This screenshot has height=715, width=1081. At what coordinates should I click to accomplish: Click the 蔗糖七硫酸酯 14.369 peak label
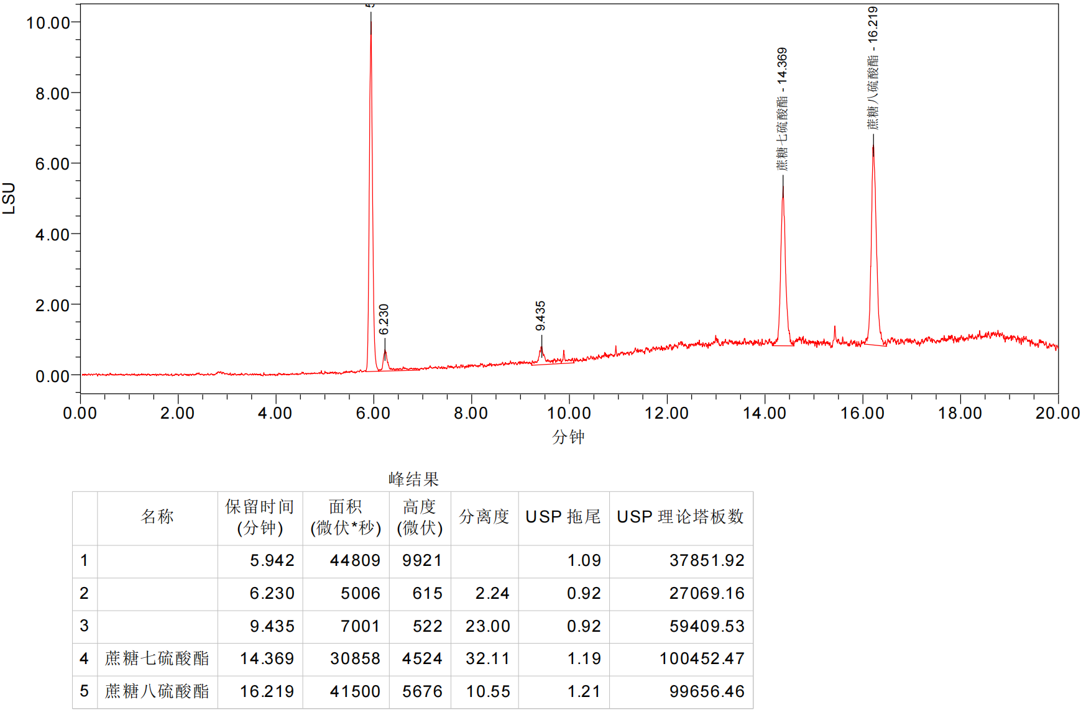[x=782, y=109]
